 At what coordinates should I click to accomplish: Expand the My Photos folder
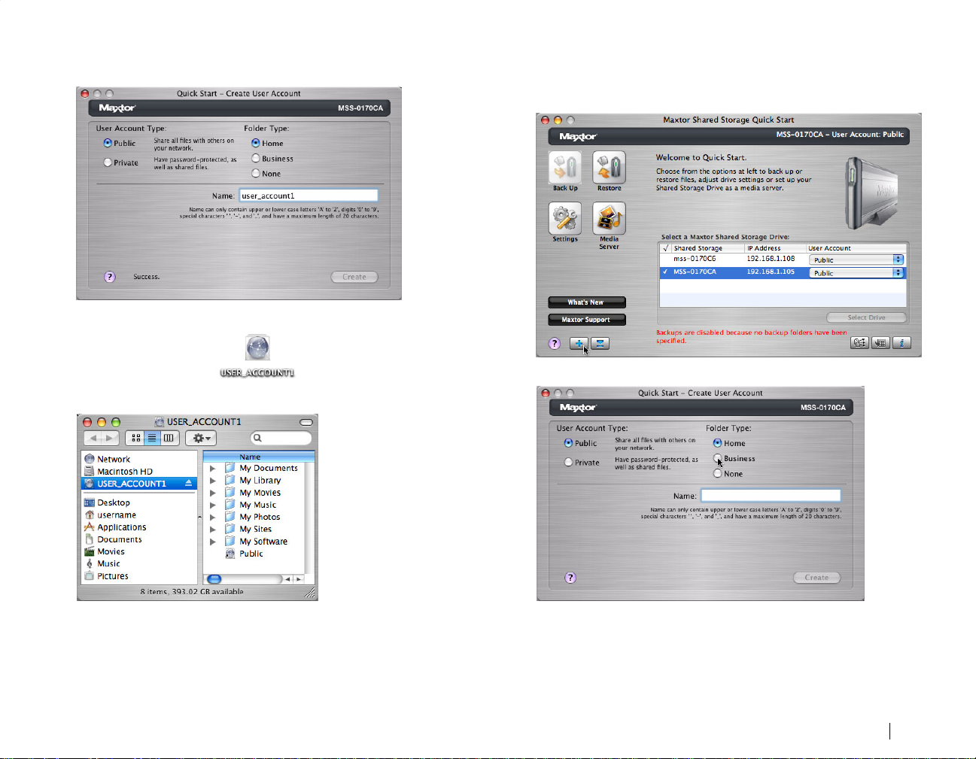(213, 517)
